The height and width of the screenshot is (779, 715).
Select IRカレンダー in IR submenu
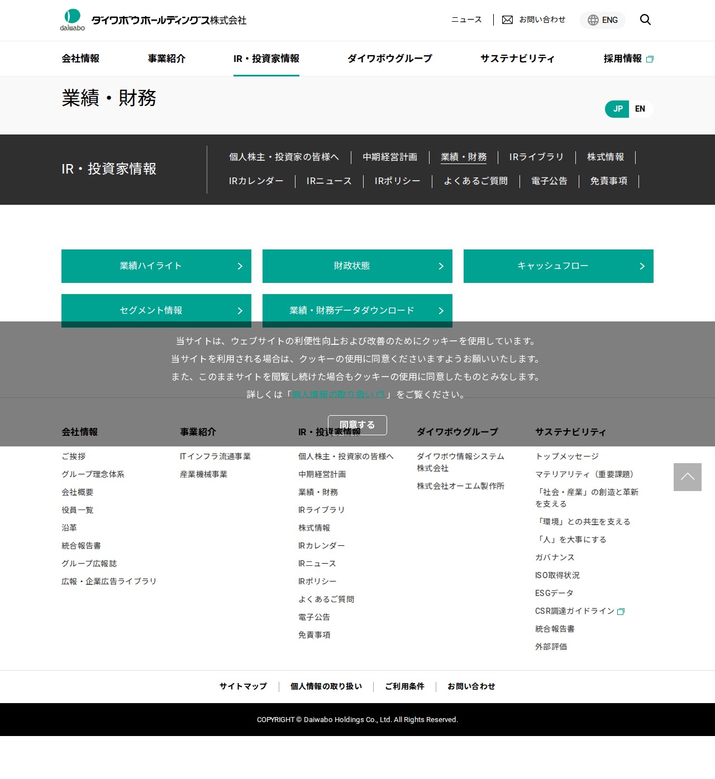click(256, 181)
